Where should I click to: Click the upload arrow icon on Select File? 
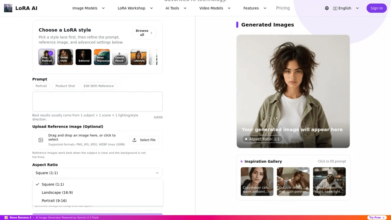point(134,140)
